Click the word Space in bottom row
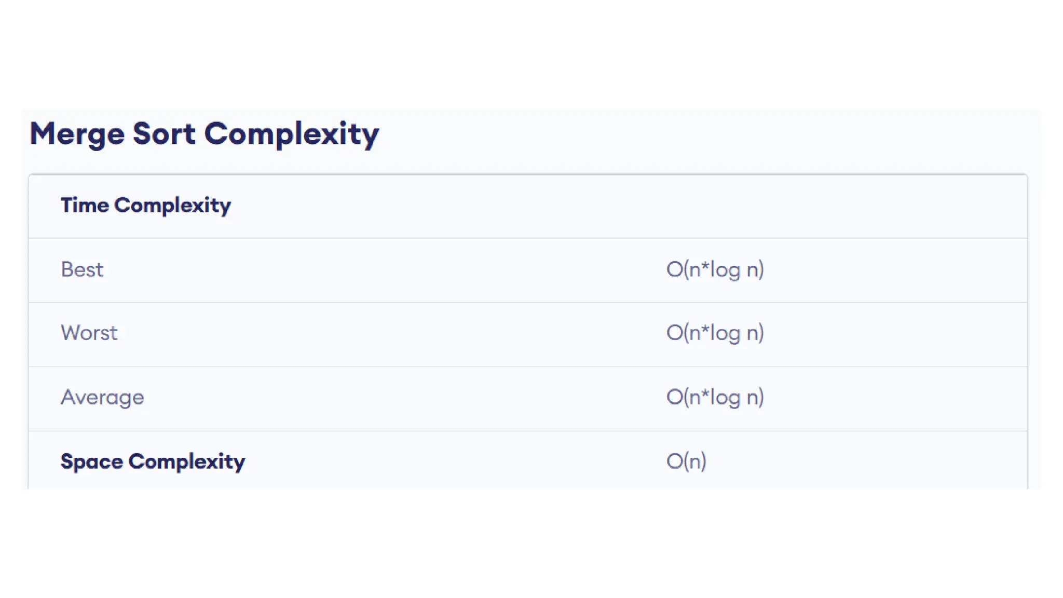The height and width of the screenshot is (598, 1063). 92,462
